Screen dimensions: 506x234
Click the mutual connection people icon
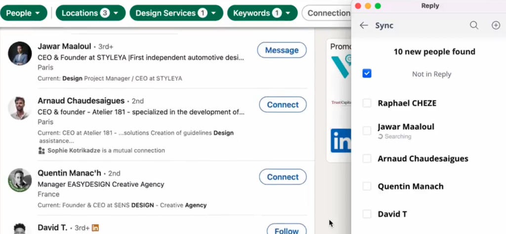tap(42, 150)
